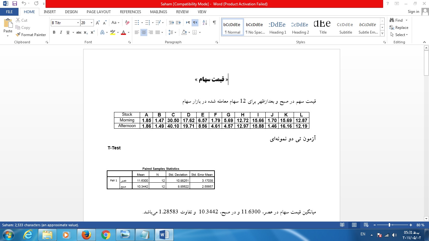Switch to the MAILINGS ribbon tab

(x=158, y=12)
